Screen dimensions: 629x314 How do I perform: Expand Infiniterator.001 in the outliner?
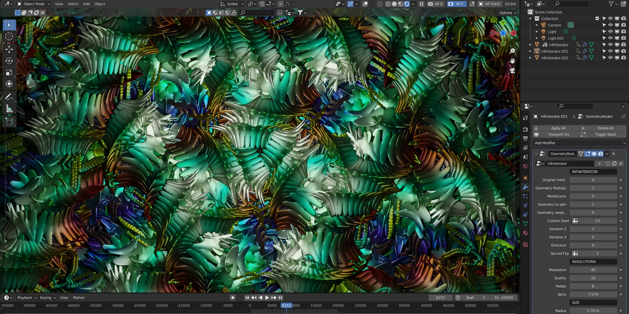click(530, 51)
